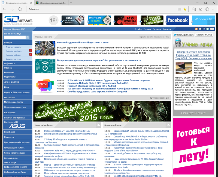Open reading view from the address bar
This screenshot has width=218, height=177.
(x=180, y=9)
